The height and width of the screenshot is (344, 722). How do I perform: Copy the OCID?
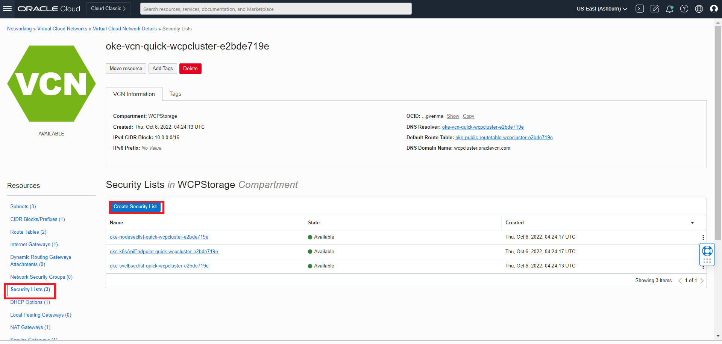click(x=468, y=116)
